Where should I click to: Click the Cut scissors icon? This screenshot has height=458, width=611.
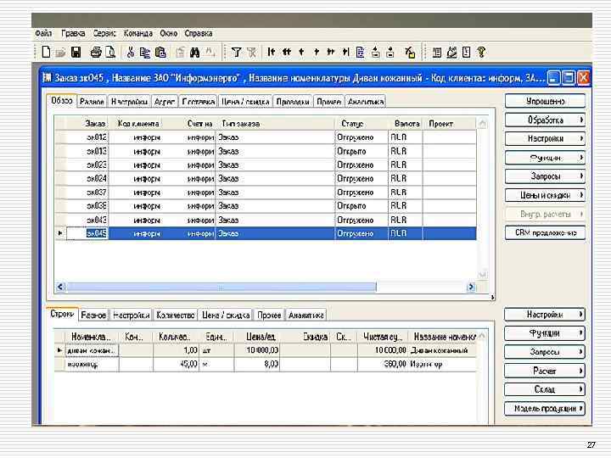[x=131, y=52]
